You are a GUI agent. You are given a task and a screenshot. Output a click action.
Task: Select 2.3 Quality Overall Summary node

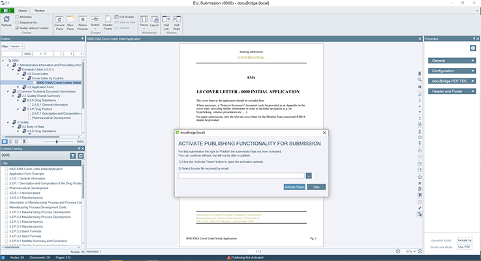pyautogui.click(x=41, y=96)
